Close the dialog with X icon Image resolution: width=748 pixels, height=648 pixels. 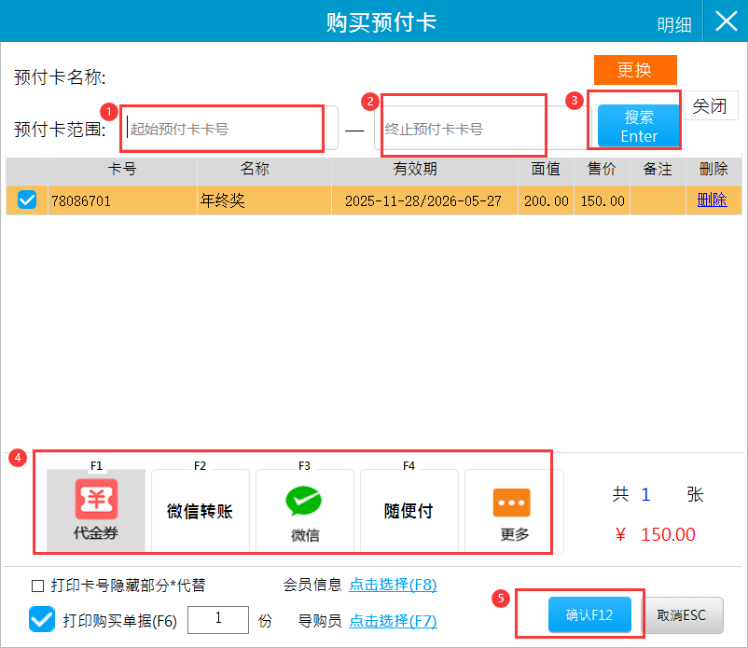coord(726,21)
